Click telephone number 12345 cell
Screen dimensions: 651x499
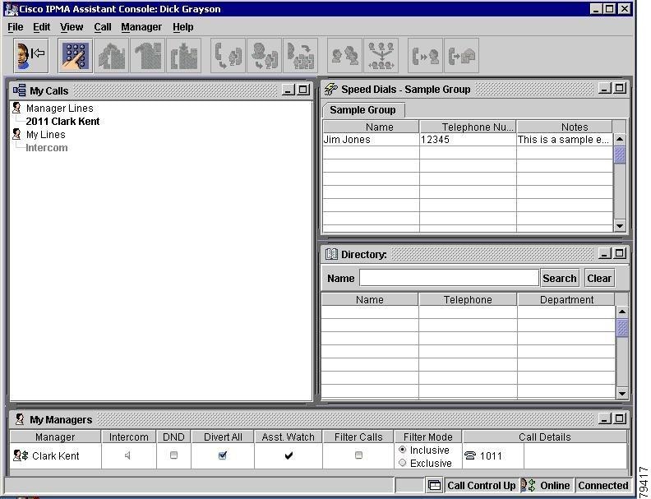468,140
